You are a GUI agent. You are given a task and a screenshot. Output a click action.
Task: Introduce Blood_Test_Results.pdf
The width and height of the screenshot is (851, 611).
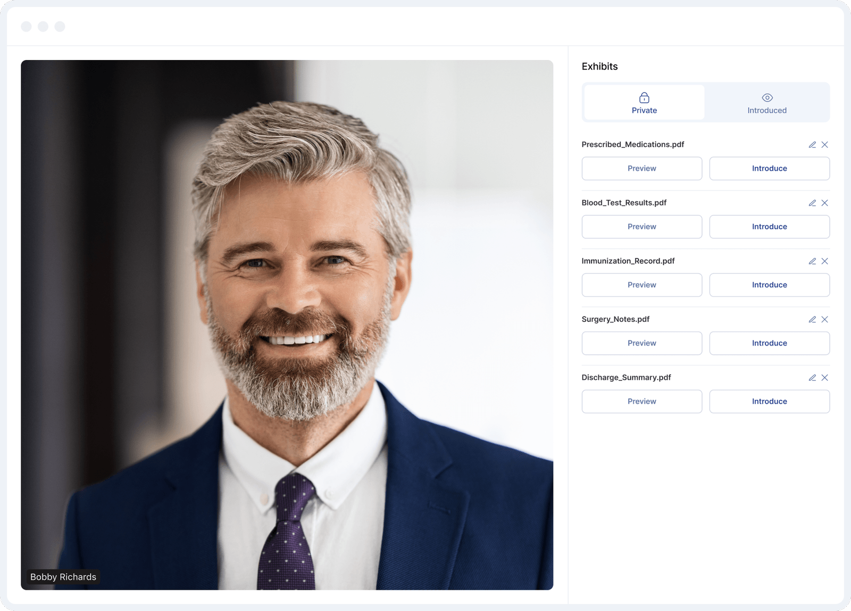pyautogui.click(x=770, y=227)
